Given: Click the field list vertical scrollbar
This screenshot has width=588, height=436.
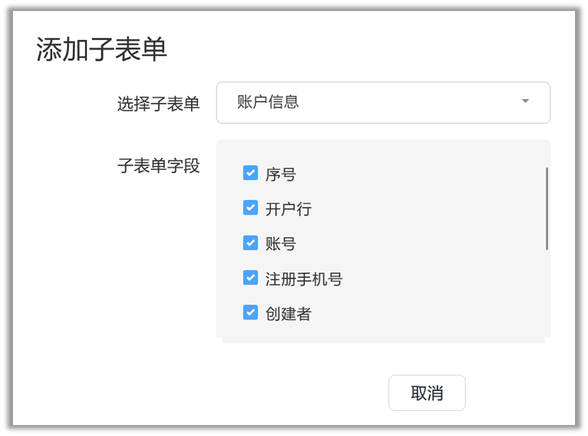Looking at the screenshot, I should click(546, 208).
